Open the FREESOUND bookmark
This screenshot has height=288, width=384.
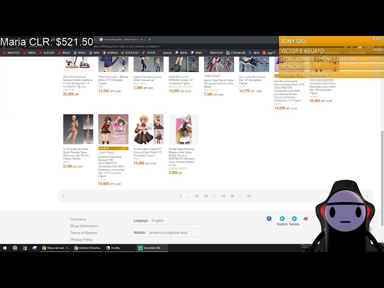(x=214, y=53)
